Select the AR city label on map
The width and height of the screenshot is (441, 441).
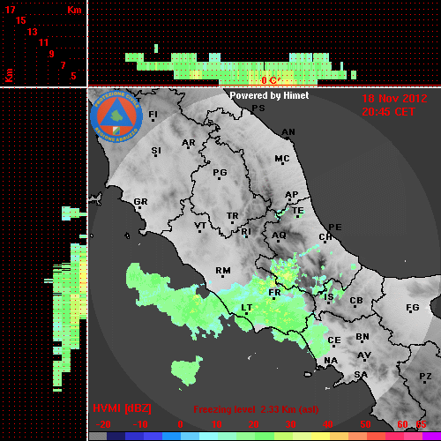[x=189, y=143]
